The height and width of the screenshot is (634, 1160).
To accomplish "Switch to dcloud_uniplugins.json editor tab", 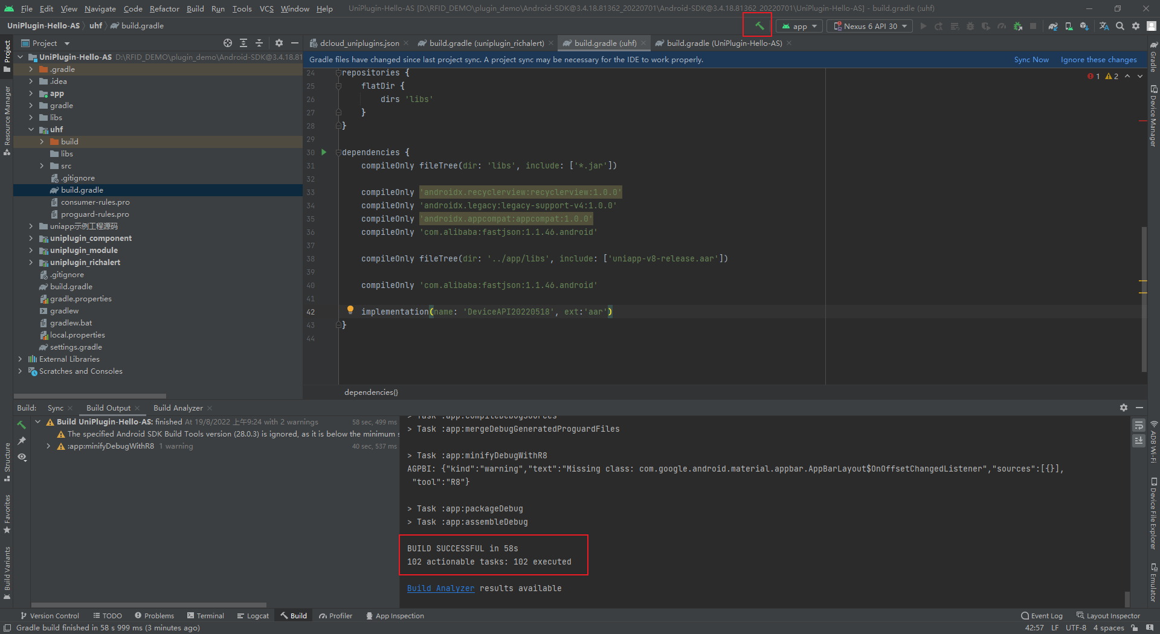I will (x=358, y=43).
